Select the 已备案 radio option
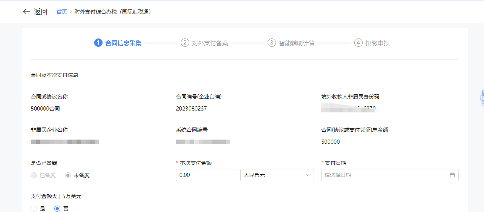This screenshot has width=484, height=212. point(34,175)
